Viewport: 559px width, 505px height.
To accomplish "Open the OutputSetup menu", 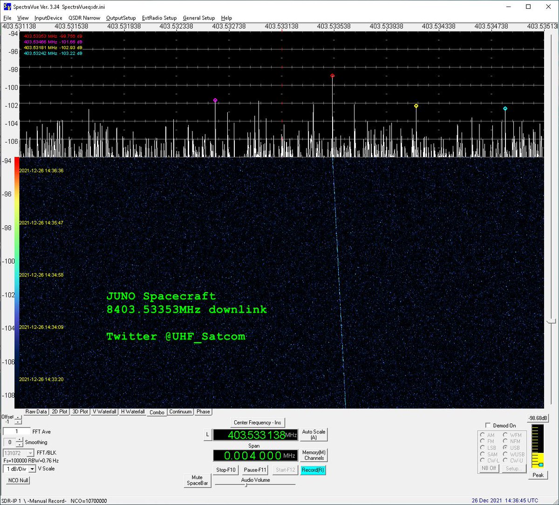I will (x=121, y=18).
